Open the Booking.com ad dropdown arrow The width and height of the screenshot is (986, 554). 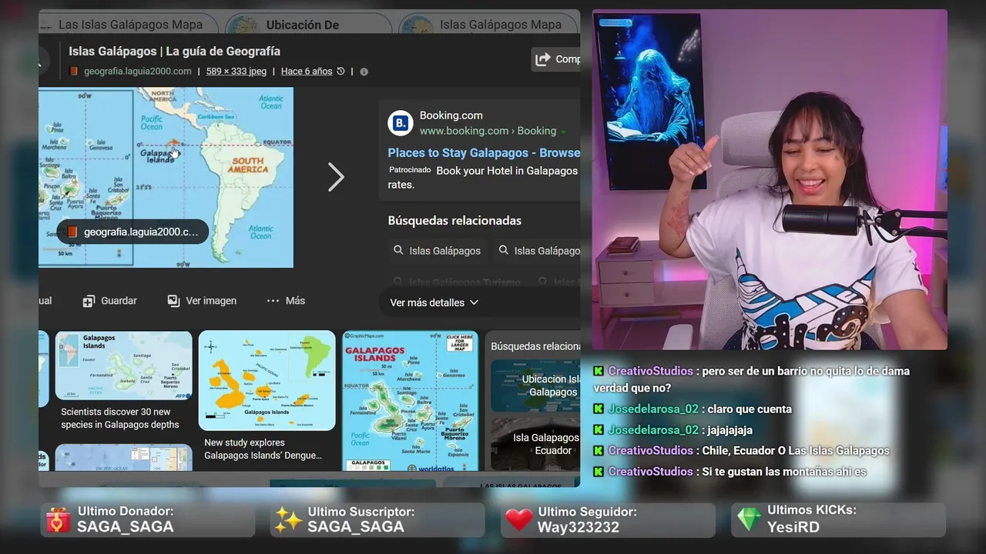click(x=563, y=132)
